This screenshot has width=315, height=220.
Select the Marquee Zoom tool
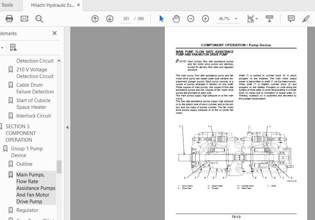[x=39, y=19]
